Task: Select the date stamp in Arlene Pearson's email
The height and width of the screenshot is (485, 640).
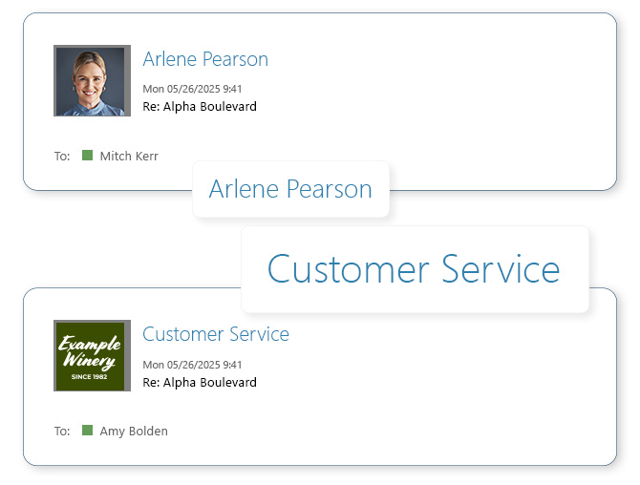Action: 192,90
